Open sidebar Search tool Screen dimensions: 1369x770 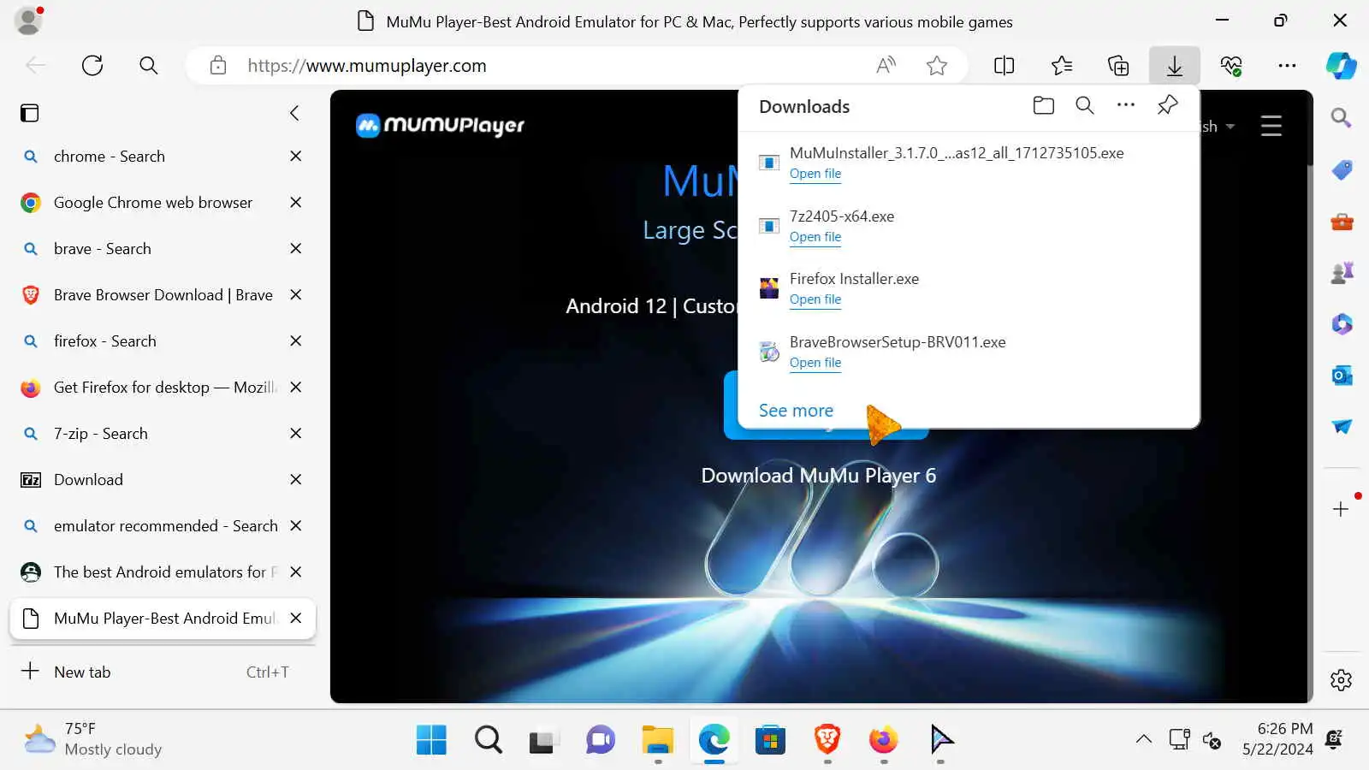(x=1341, y=117)
